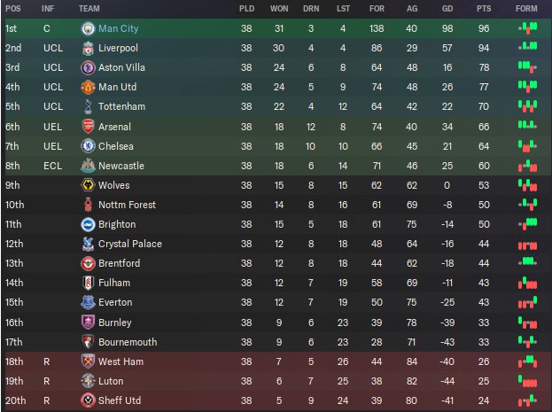Click the Man City club badge

click(87, 28)
